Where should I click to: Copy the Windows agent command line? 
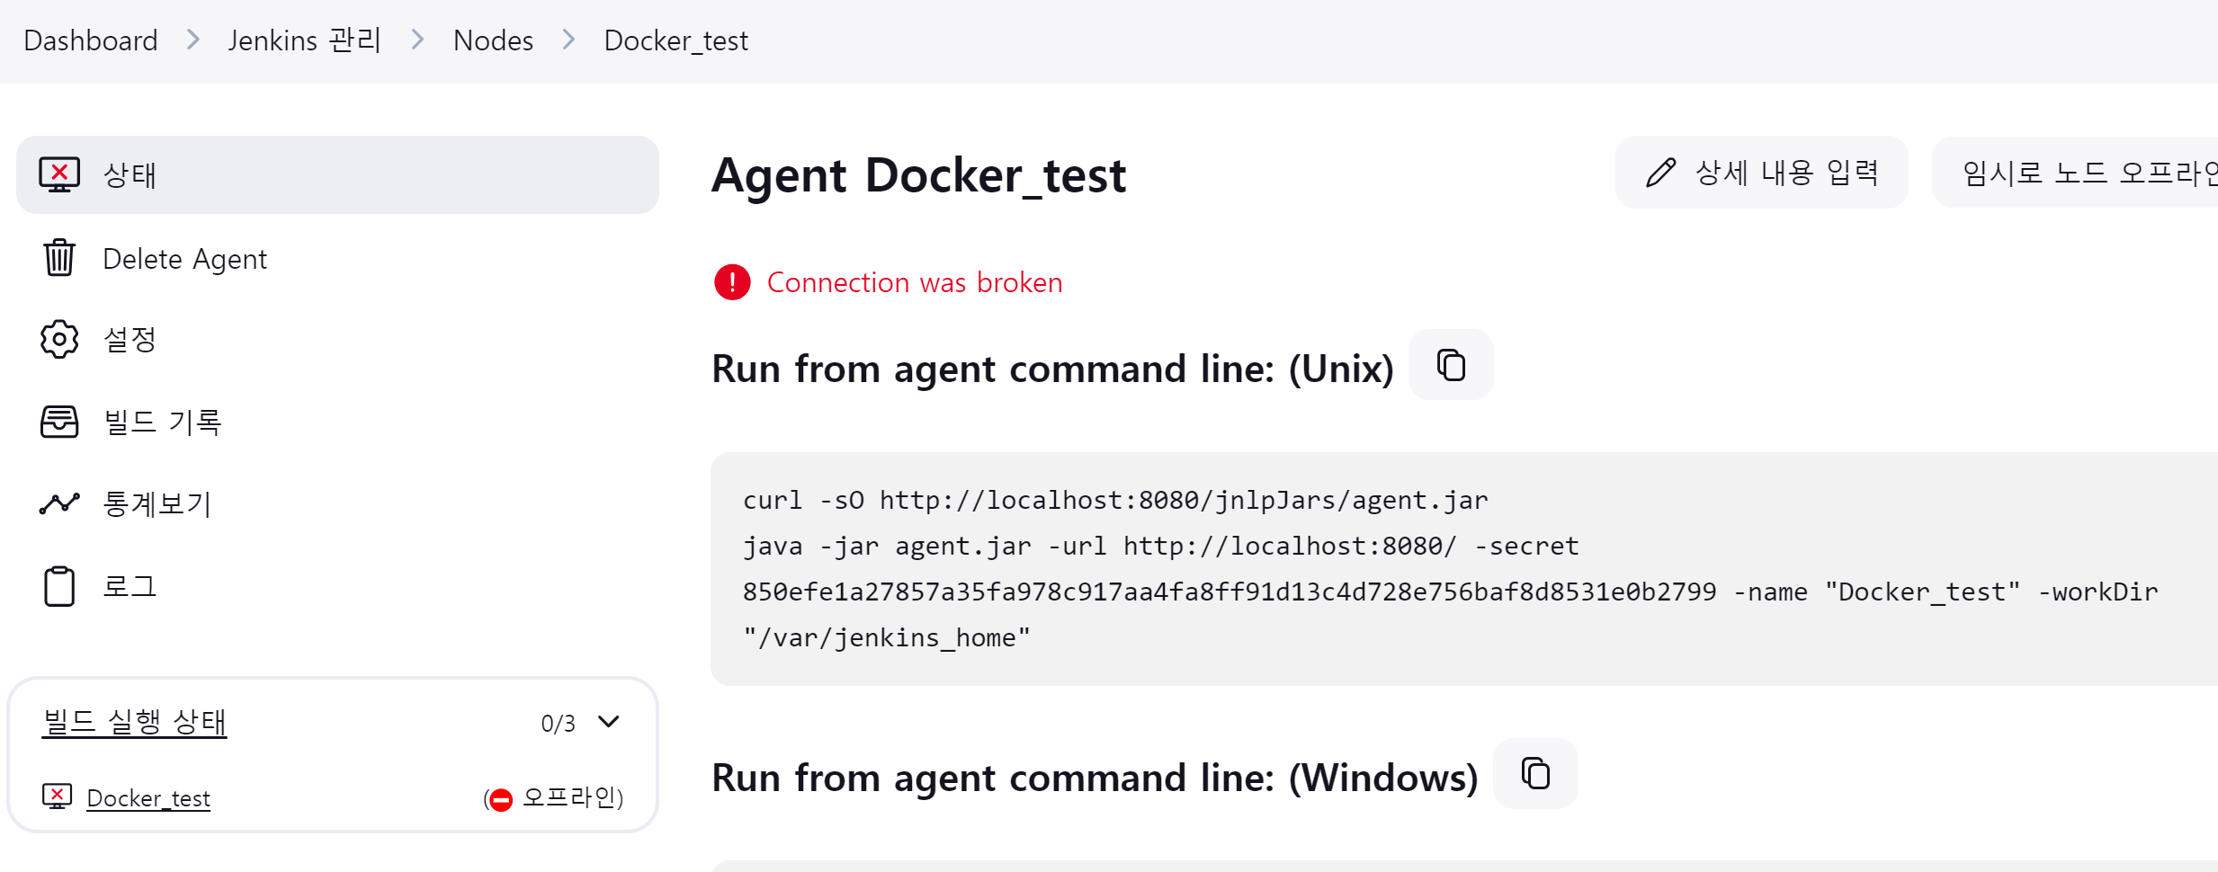click(x=1535, y=773)
